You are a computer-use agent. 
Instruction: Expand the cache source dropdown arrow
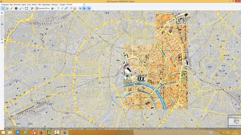[34, 8]
